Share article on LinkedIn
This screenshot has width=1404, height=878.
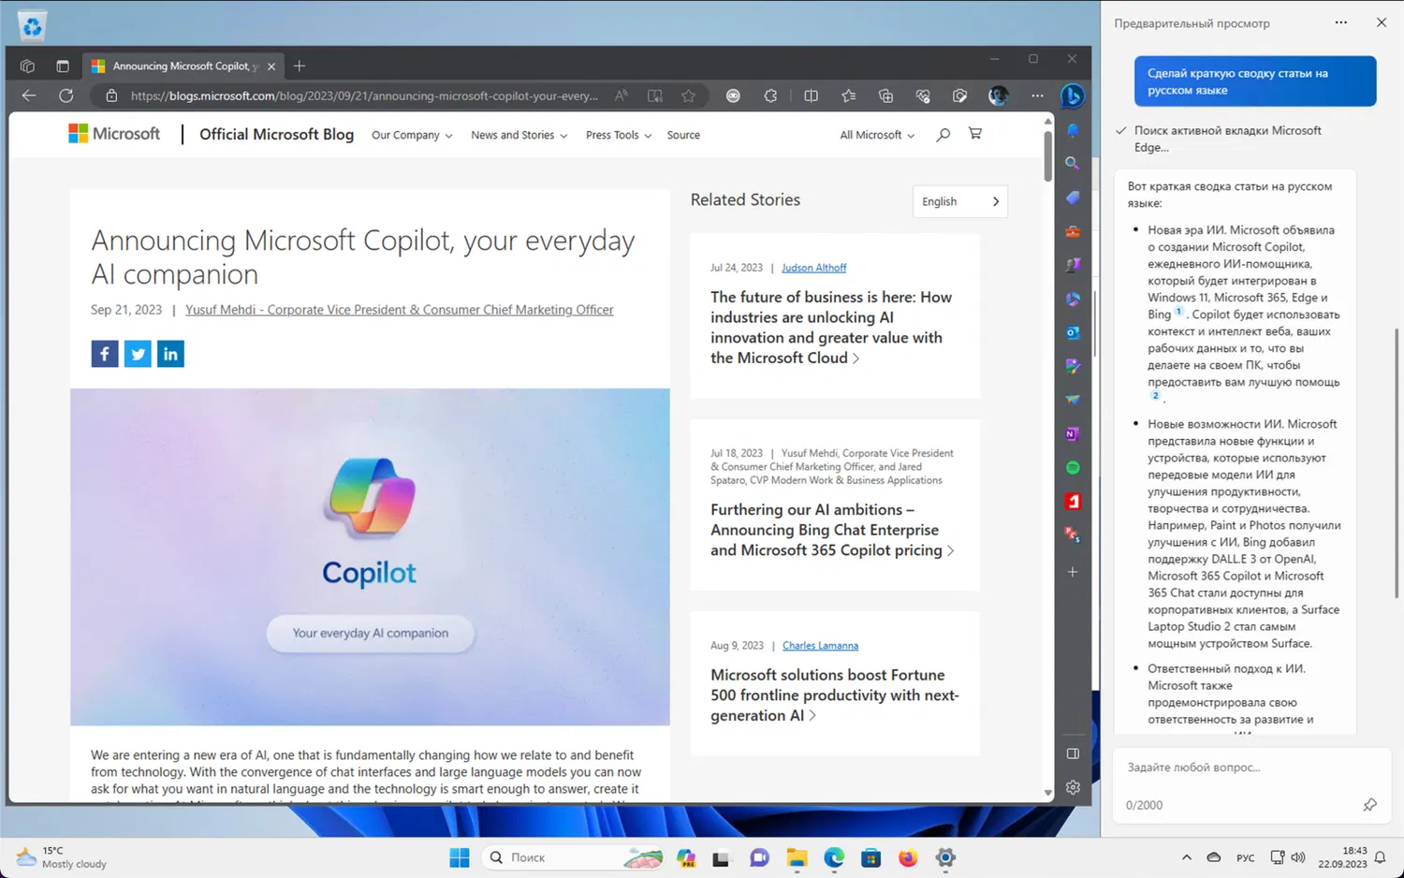170,354
